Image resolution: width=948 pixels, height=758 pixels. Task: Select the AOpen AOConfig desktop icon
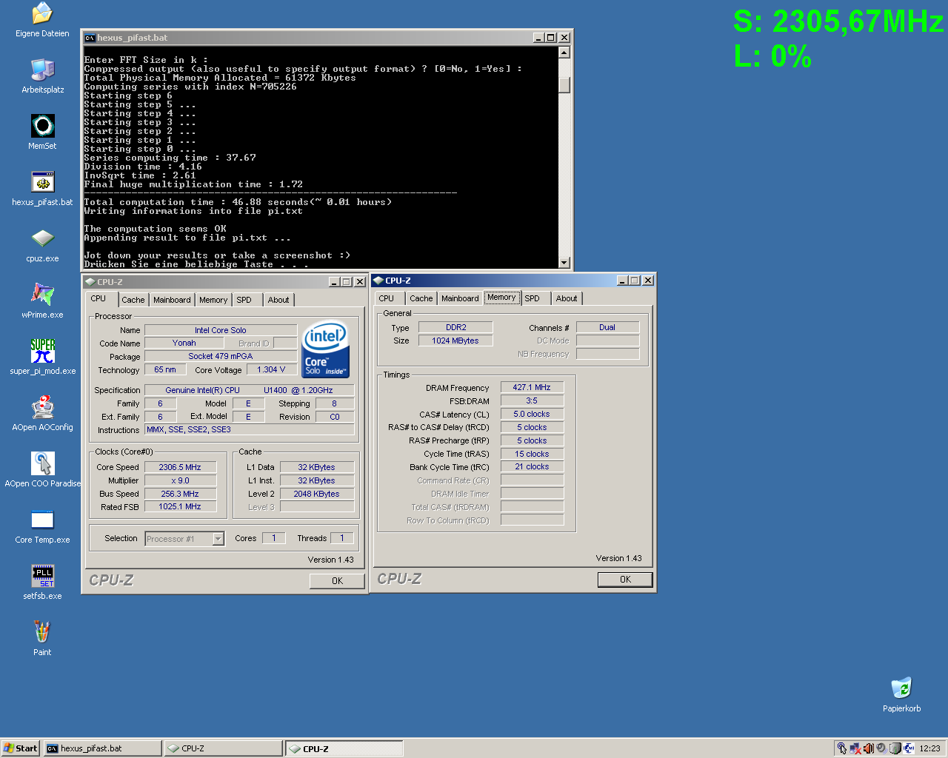pyautogui.click(x=42, y=407)
